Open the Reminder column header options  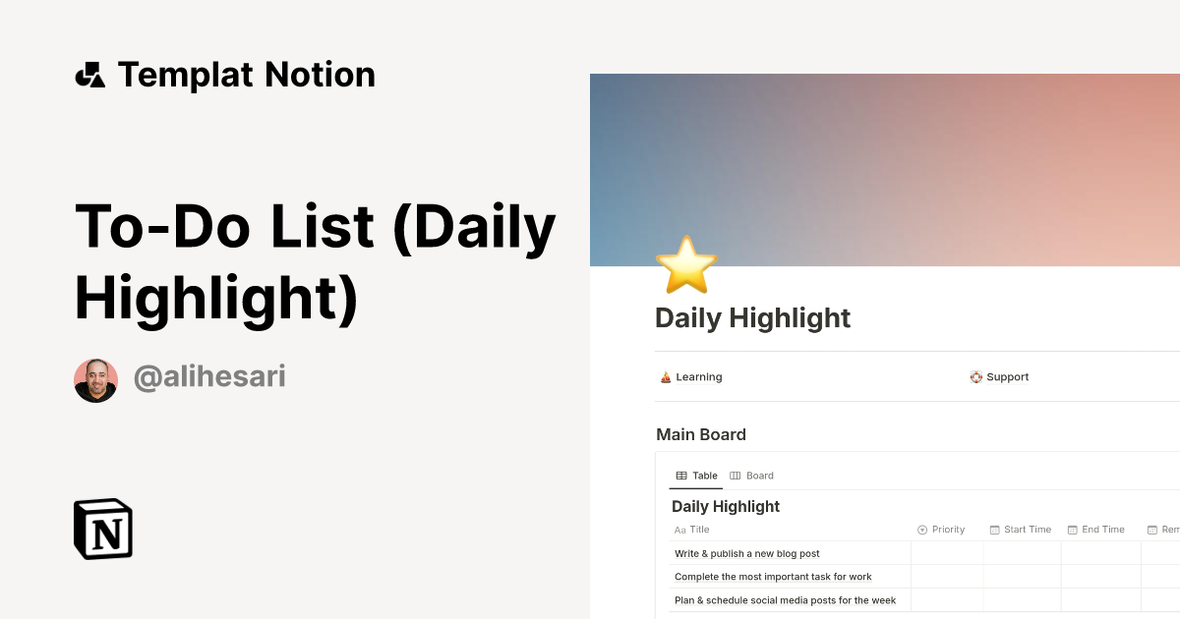[1162, 530]
